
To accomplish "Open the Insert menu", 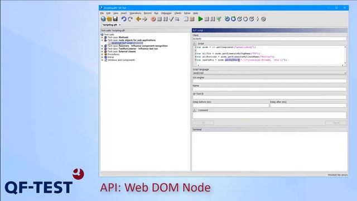I will click(124, 13).
